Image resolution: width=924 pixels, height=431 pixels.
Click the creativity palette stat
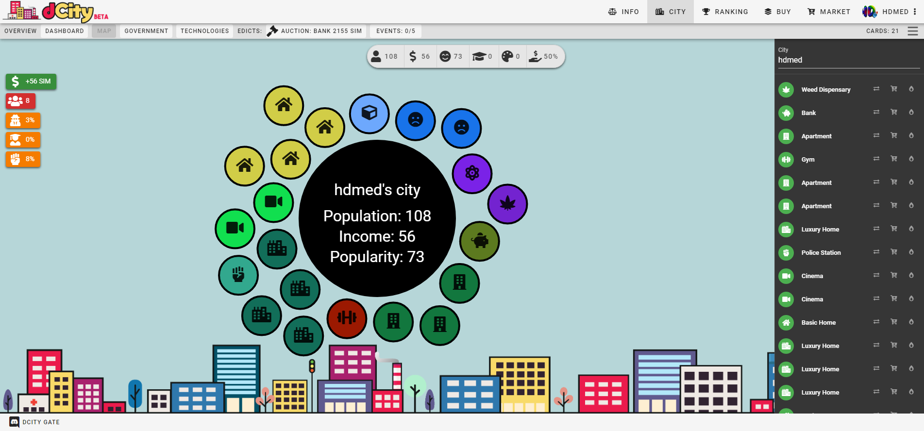(x=511, y=56)
